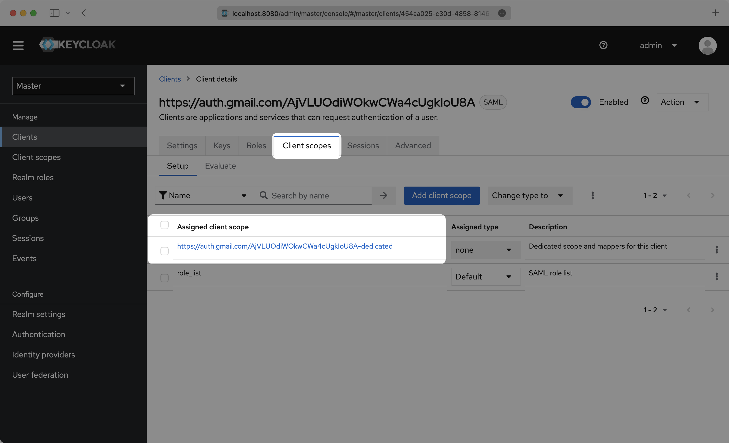This screenshot has width=729, height=443.
Task: Open the dedicated scope link
Action: point(285,246)
